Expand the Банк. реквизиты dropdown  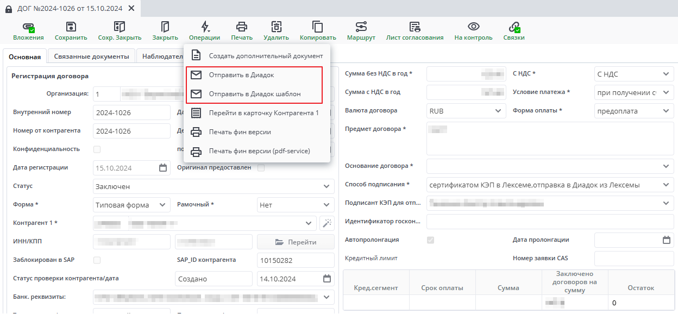[326, 297]
